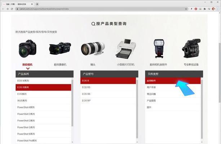Select the white telephoto lens image
Viewport: 221px width, 144px height.
pyautogui.click(x=93, y=49)
